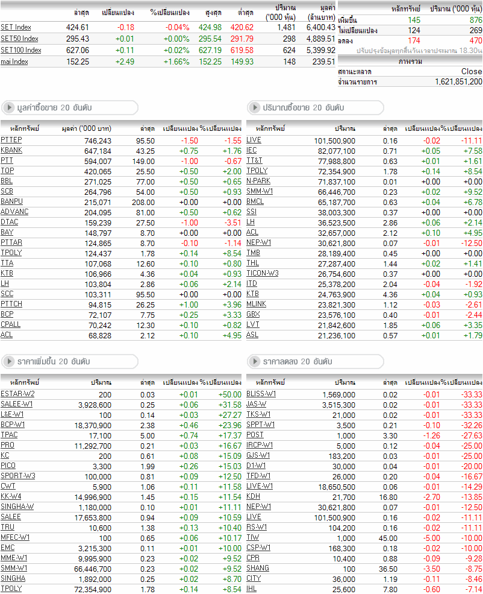
Task: Click the arrow icon beside มูลค่าซื้อขาย 20 อันดับ
Action: (9, 107)
